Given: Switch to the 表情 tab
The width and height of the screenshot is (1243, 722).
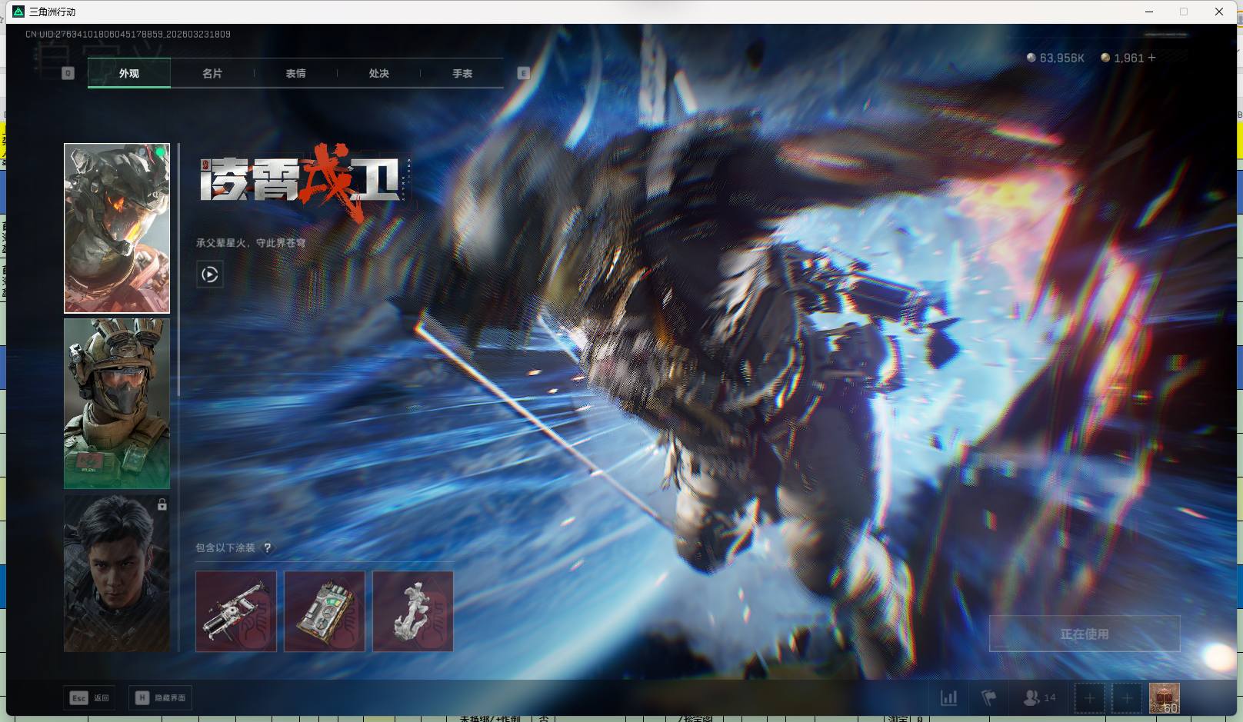Looking at the screenshot, I should (295, 74).
